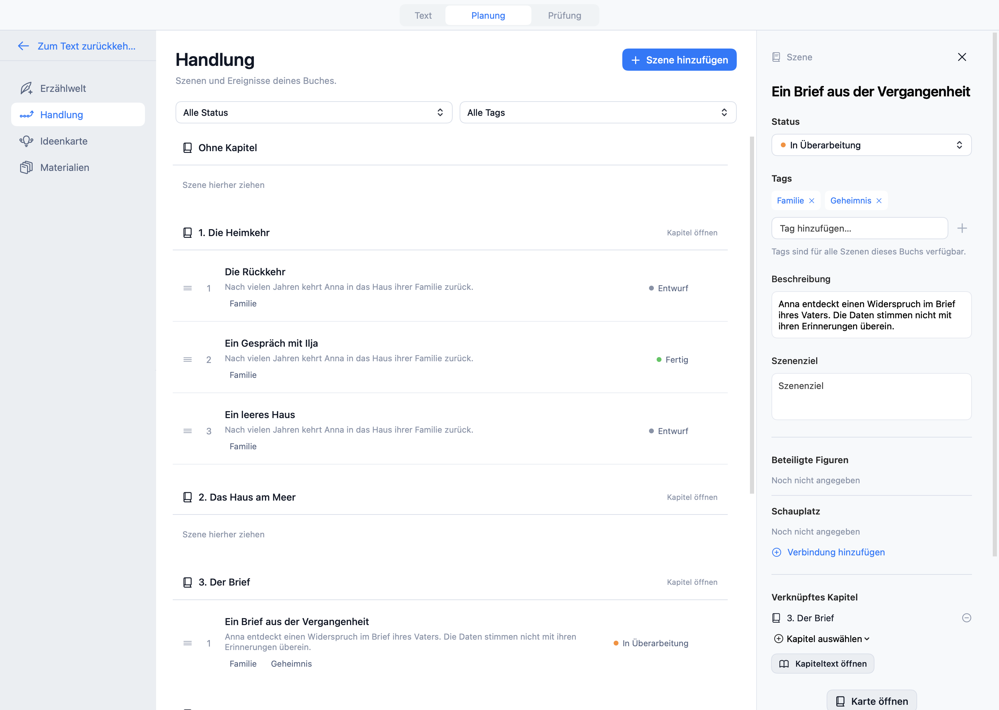Remove the Familie tag from the scene
Screen dimensions: 999x710
pos(812,201)
